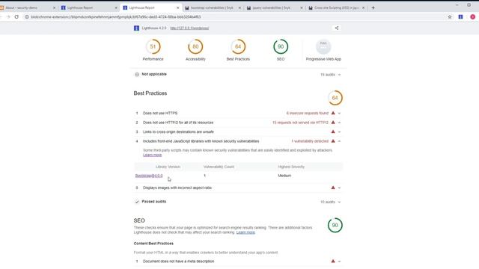Click the Best Practices section score gauge 64

click(335, 98)
